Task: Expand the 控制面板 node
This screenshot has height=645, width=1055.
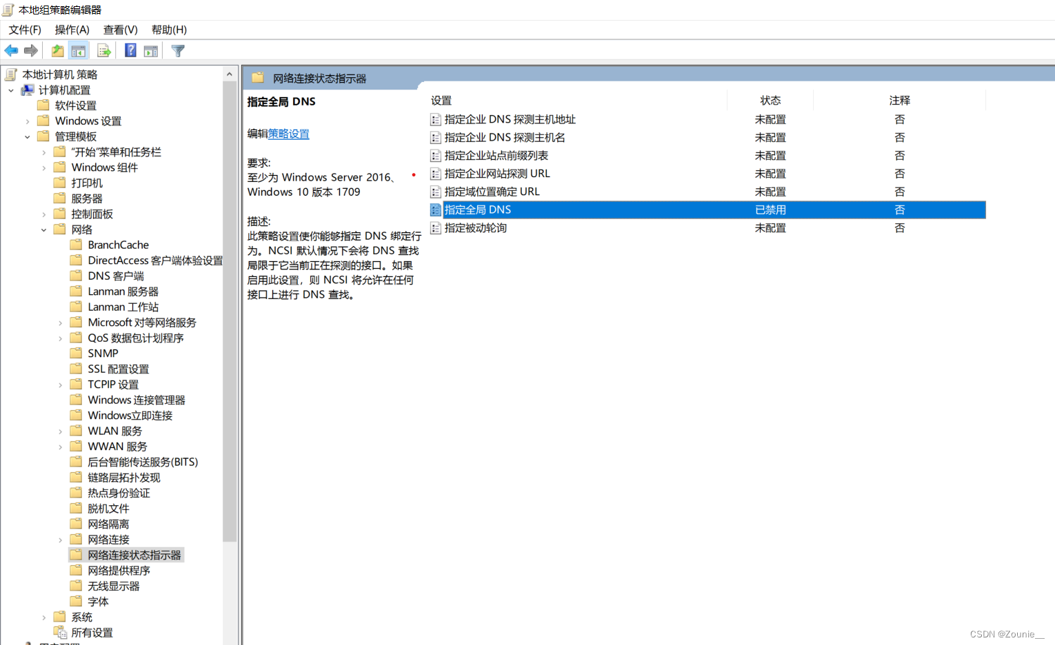Action: pos(44,214)
